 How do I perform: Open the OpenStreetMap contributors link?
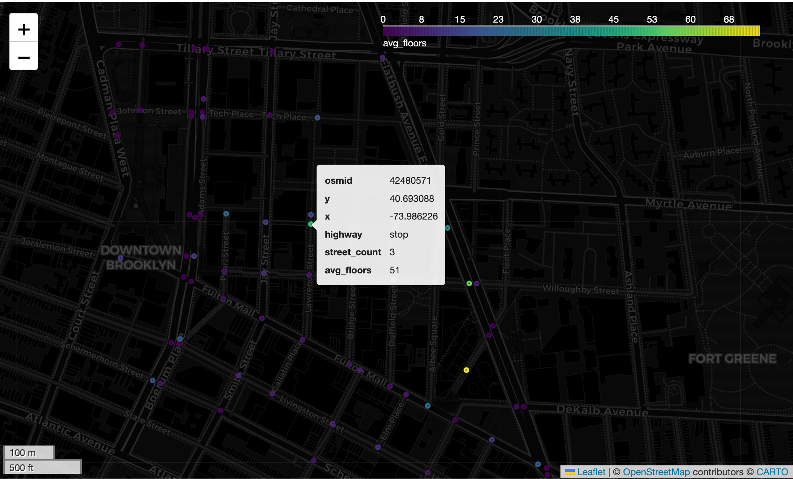(656, 472)
